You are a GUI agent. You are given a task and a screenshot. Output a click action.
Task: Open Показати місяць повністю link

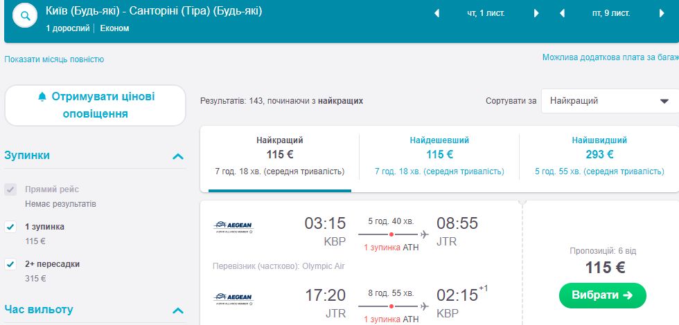54,59
